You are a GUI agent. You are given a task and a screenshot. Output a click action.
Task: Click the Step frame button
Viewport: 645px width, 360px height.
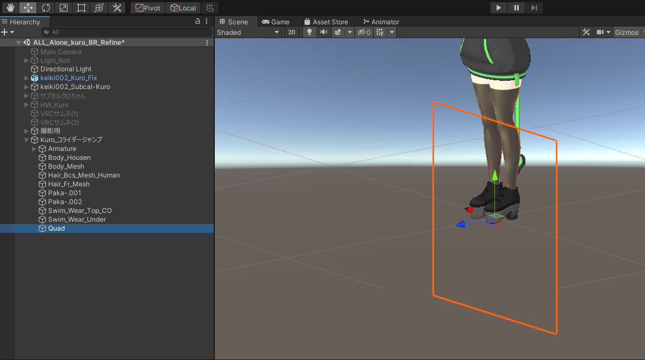click(534, 8)
